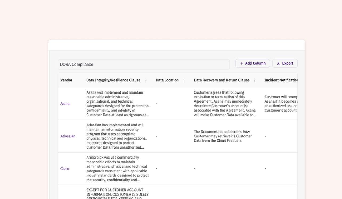Select Data Recovery and Return Clause header
The height and width of the screenshot is (199, 342).
pyautogui.click(x=221, y=80)
